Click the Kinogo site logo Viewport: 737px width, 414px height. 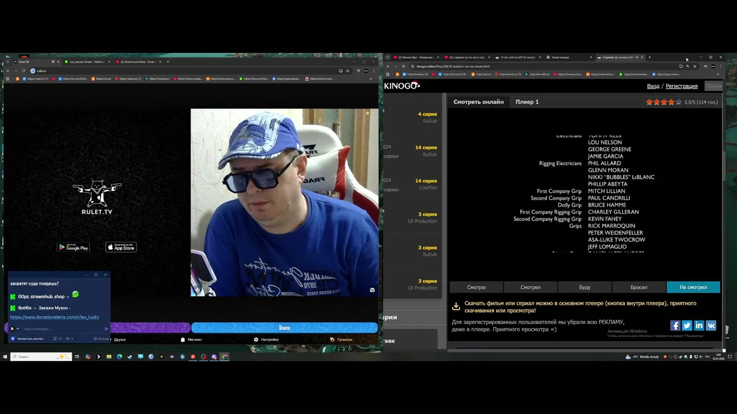coord(402,86)
